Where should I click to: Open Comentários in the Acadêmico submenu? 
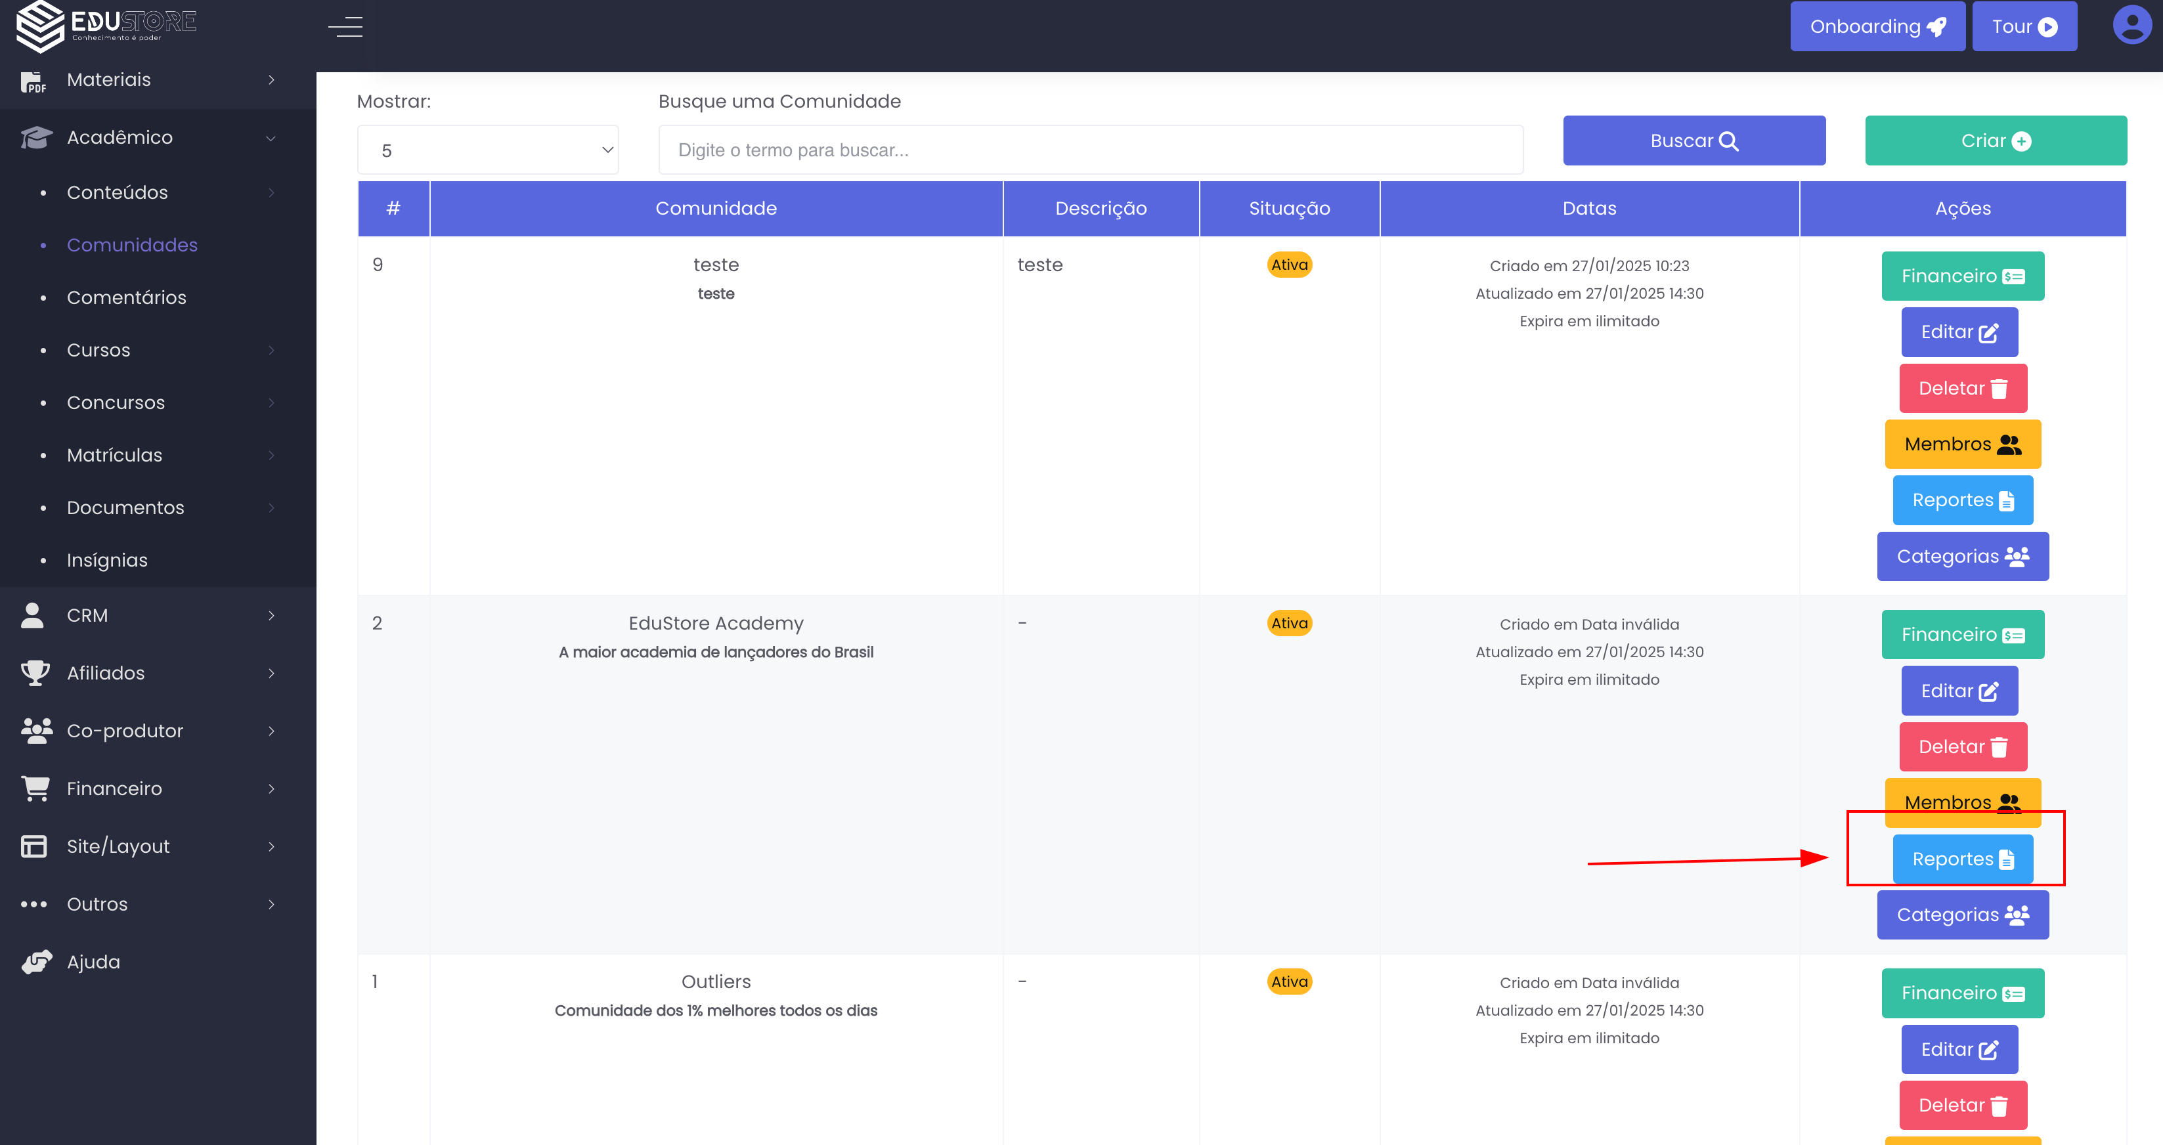127,297
